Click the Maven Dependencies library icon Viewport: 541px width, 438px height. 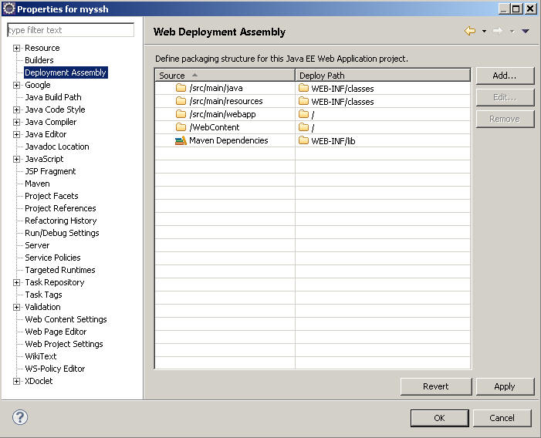click(x=181, y=140)
